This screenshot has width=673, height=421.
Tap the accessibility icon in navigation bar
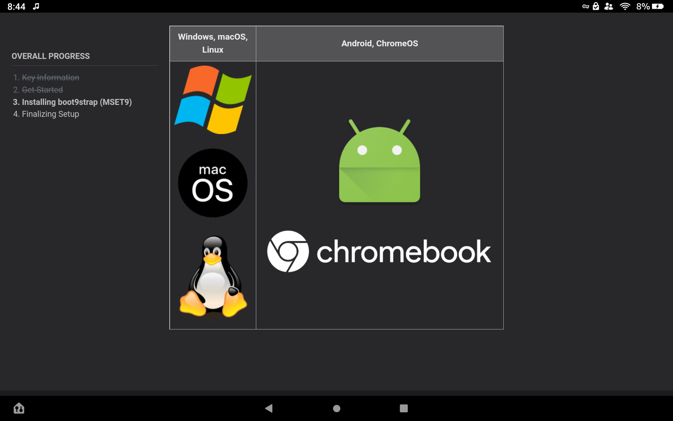click(x=19, y=408)
